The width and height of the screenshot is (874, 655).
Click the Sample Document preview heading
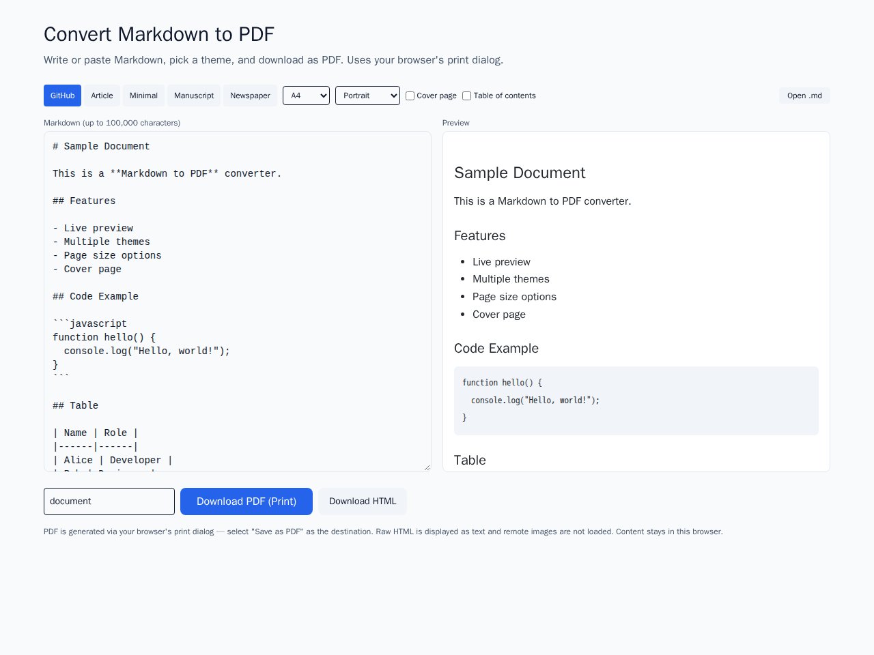(520, 173)
